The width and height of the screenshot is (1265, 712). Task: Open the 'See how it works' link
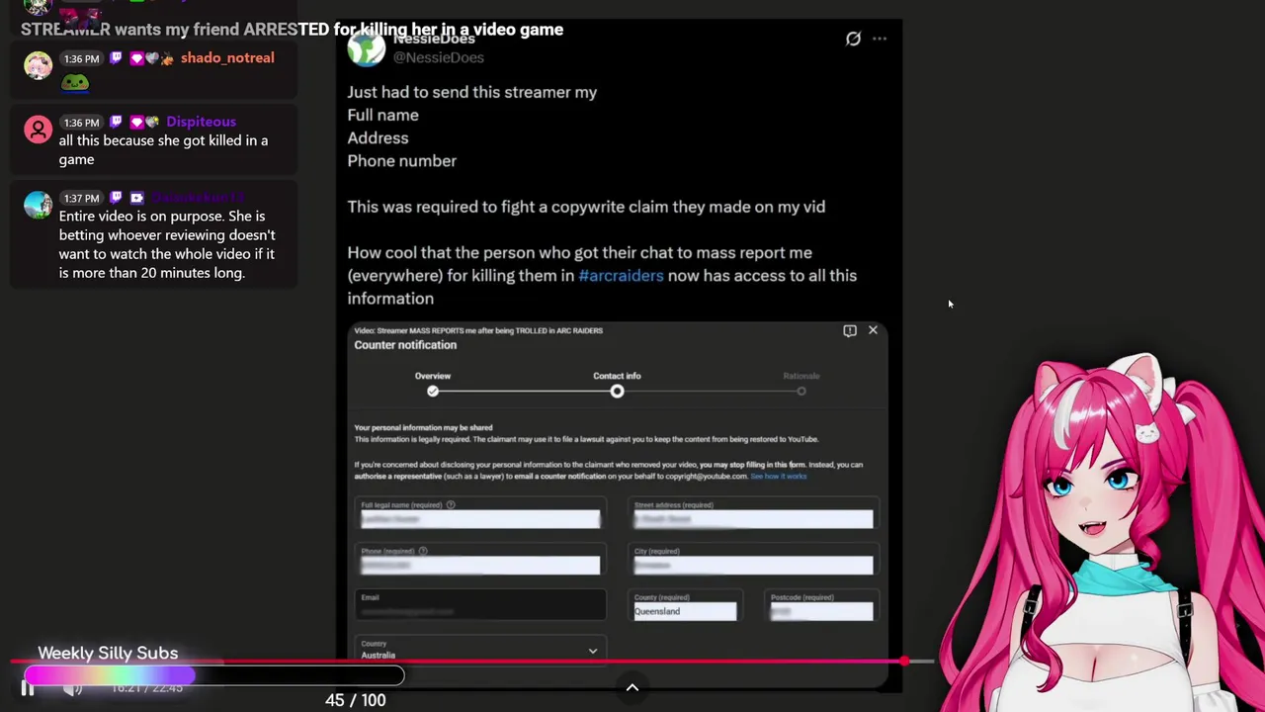[x=779, y=477]
